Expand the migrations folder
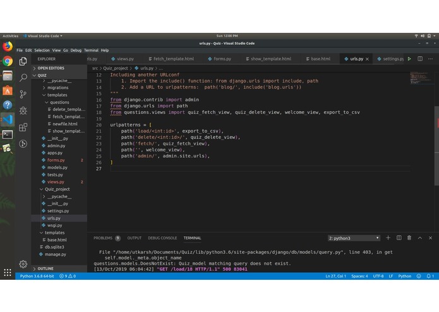The width and height of the screenshot is (439, 312). tap(57, 88)
